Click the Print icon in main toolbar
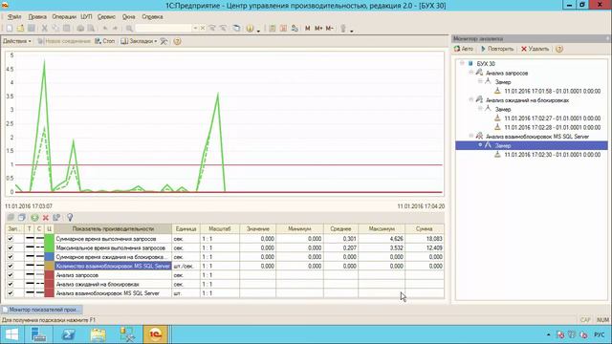The image size is (612, 344). click(x=80, y=29)
